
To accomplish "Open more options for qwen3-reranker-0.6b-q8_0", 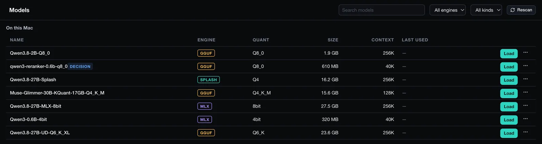I will click(x=525, y=66).
